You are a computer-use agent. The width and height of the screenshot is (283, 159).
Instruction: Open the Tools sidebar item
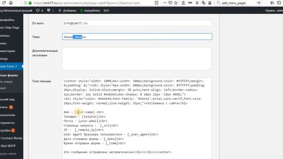click(7, 123)
